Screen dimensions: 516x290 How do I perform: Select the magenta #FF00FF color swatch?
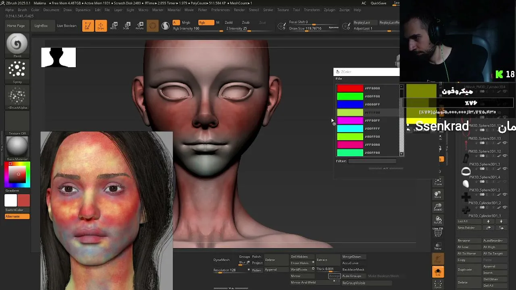350,120
